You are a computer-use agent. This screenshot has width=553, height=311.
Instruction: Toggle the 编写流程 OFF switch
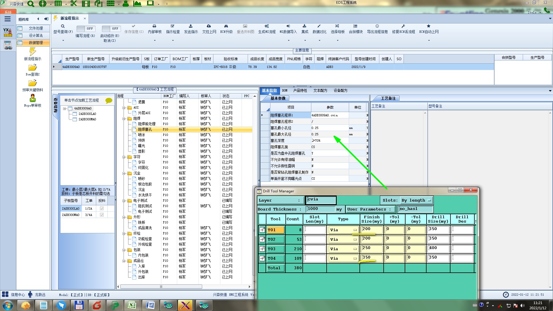click(85, 29)
